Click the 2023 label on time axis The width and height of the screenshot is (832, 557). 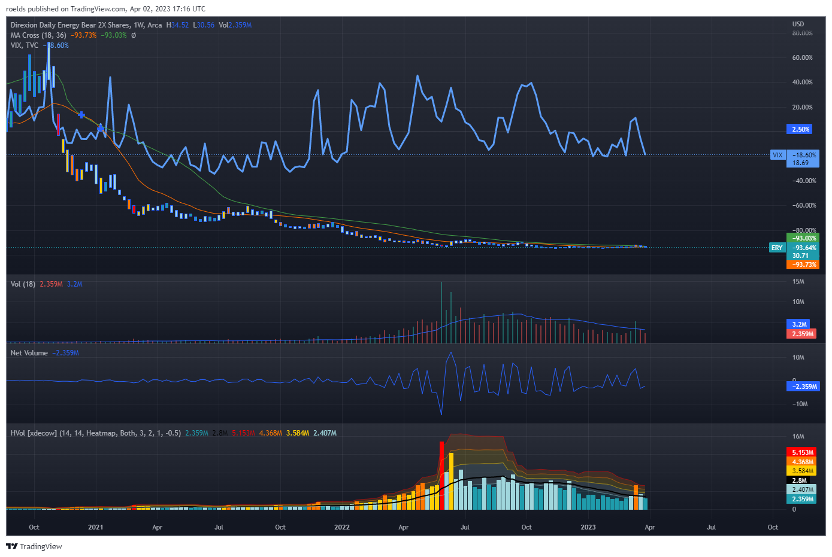[x=588, y=527]
